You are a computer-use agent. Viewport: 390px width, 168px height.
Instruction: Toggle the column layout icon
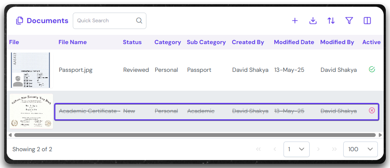(x=367, y=21)
